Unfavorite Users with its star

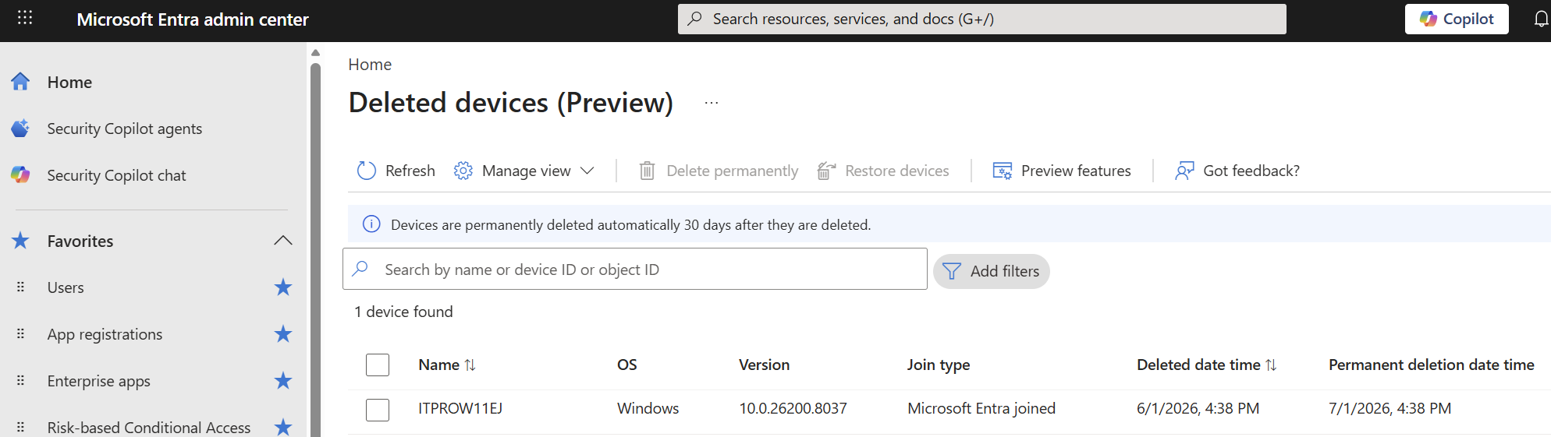point(283,287)
